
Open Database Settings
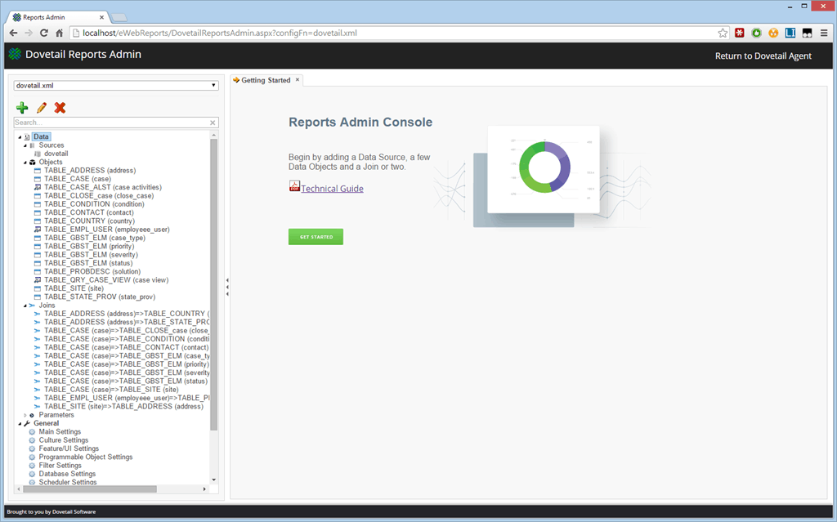pos(67,474)
